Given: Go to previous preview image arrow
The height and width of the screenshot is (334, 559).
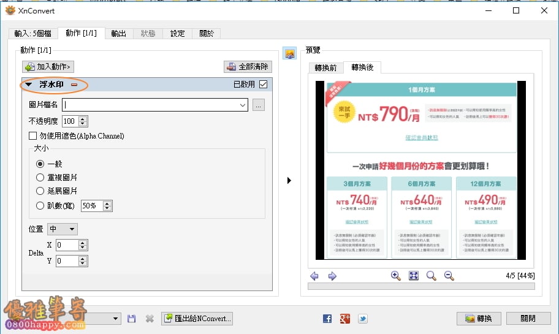Looking at the screenshot, I should (x=314, y=276).
